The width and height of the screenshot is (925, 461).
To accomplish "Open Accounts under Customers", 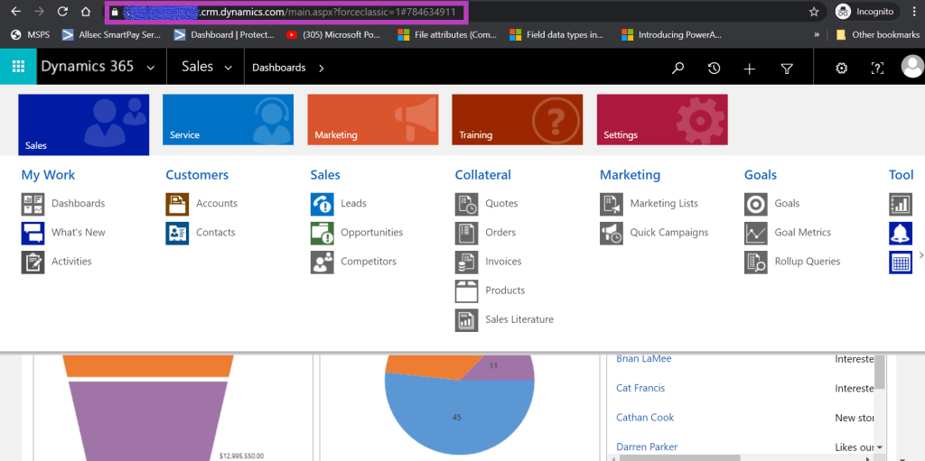I will pos(217,204).
